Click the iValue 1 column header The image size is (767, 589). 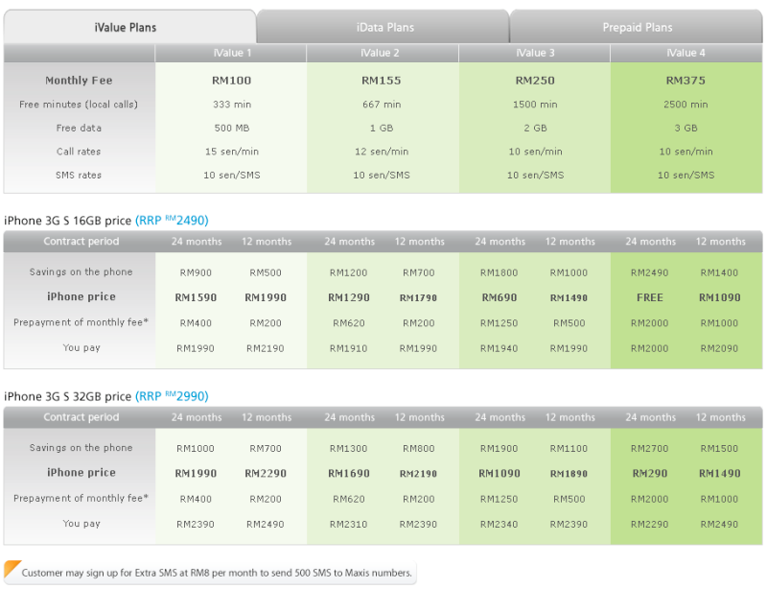click(x=232, y=53)
